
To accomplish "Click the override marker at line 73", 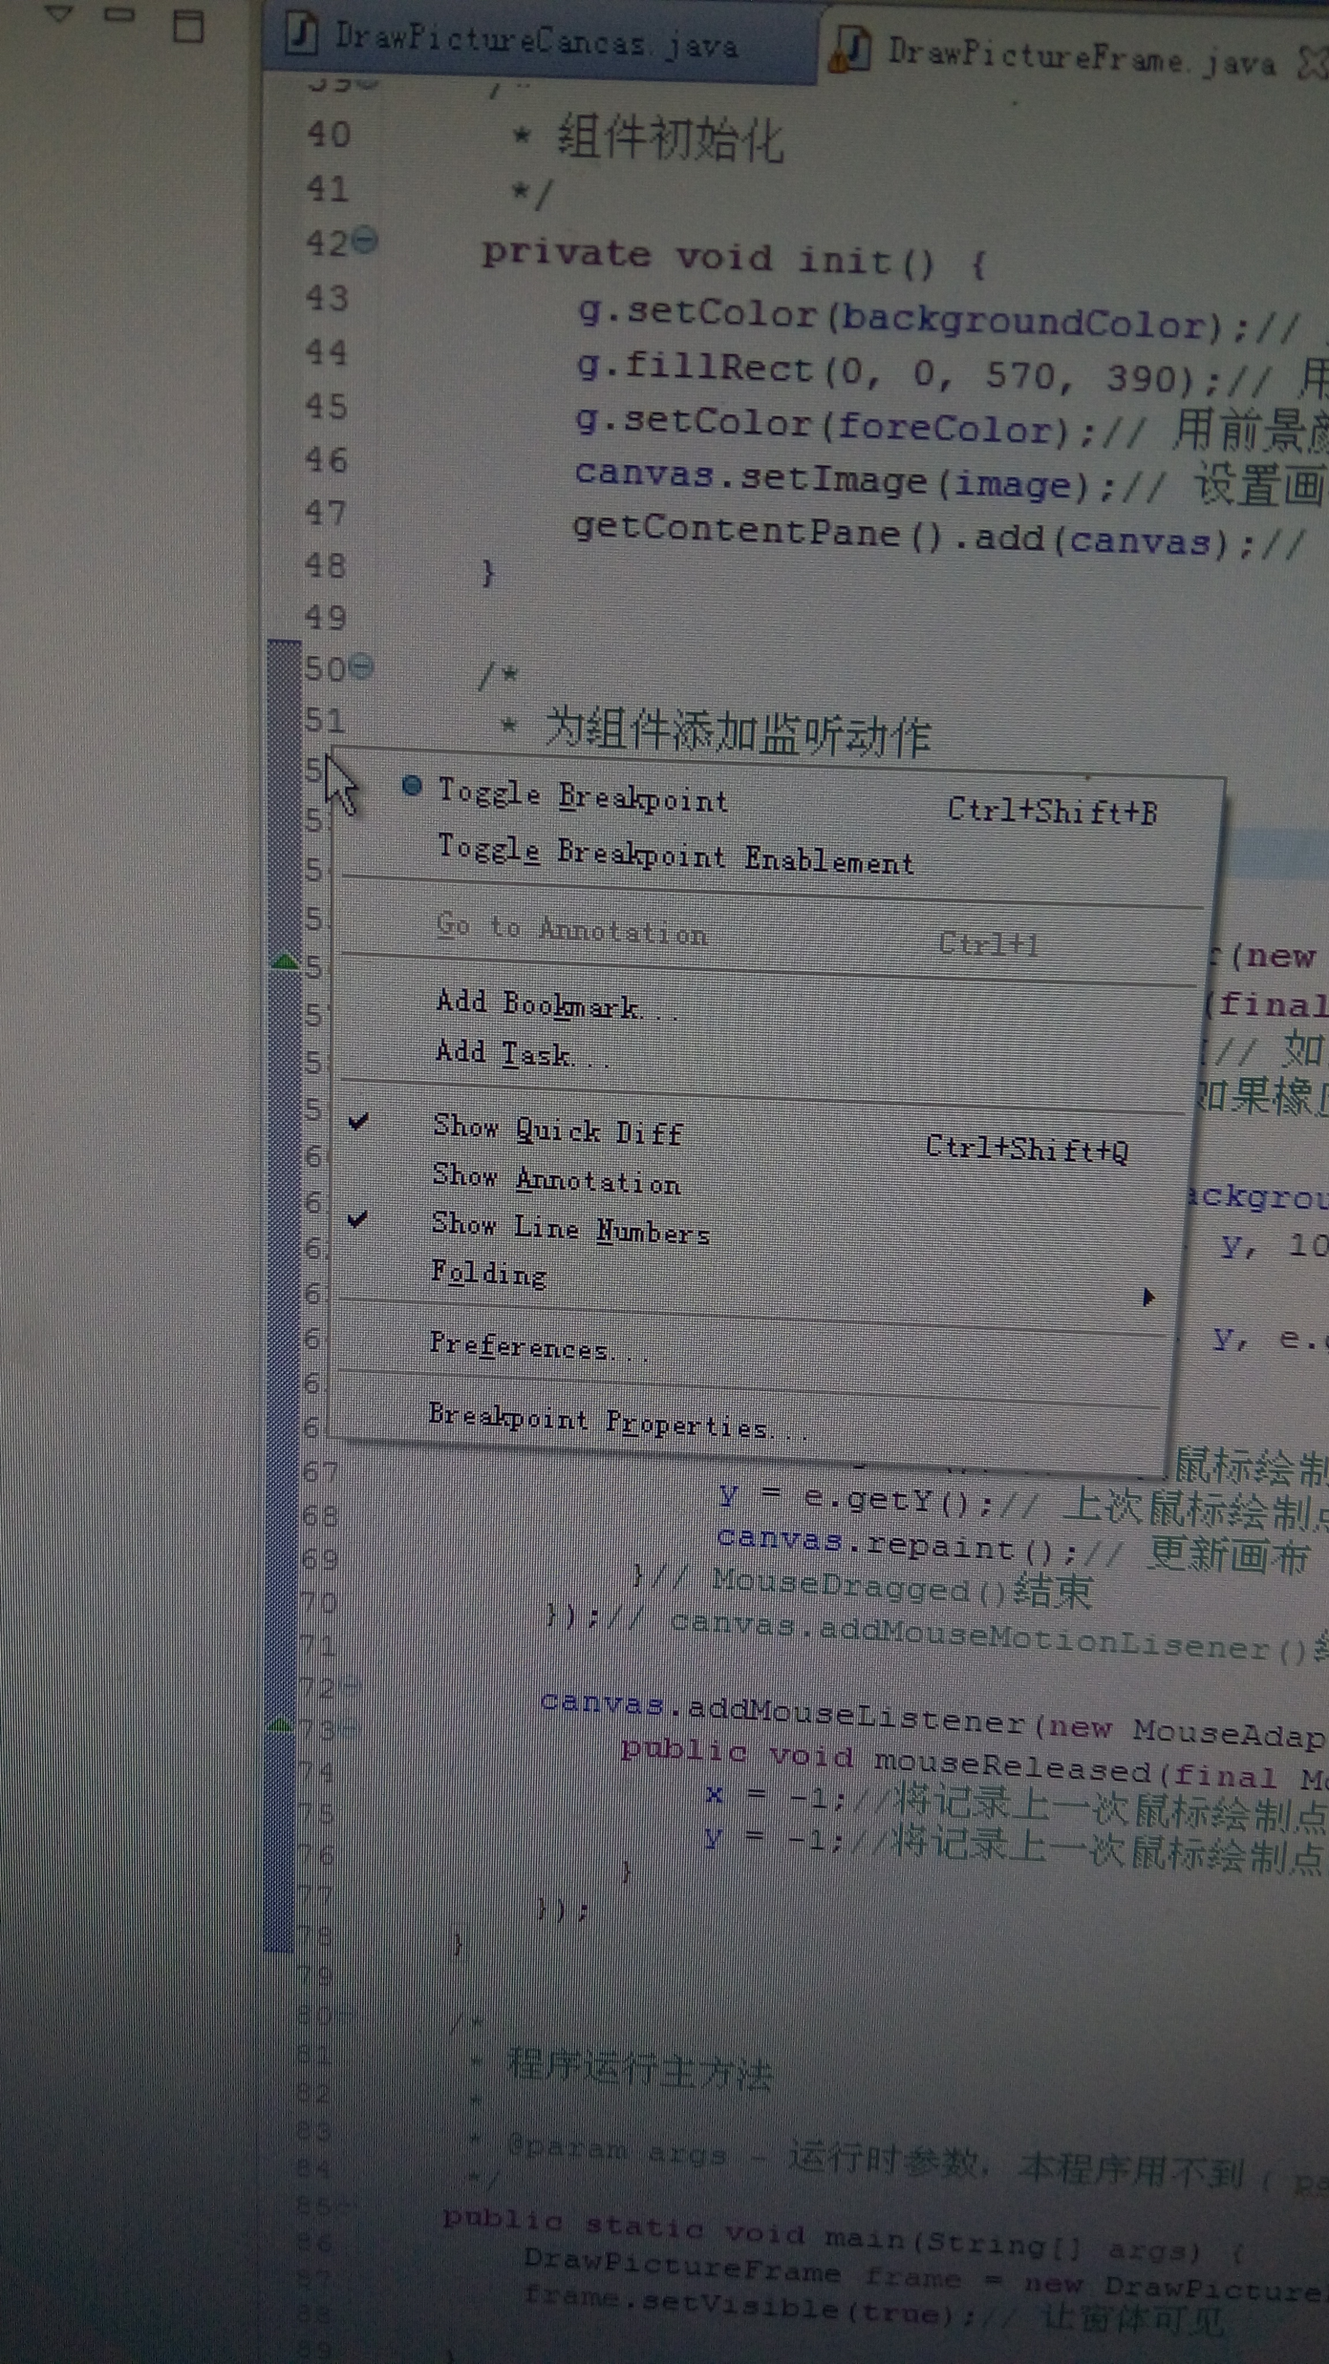I will point(280,1726).
